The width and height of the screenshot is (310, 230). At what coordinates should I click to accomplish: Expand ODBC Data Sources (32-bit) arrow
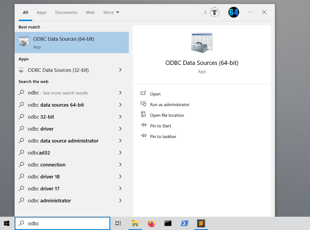click(120, 70)
